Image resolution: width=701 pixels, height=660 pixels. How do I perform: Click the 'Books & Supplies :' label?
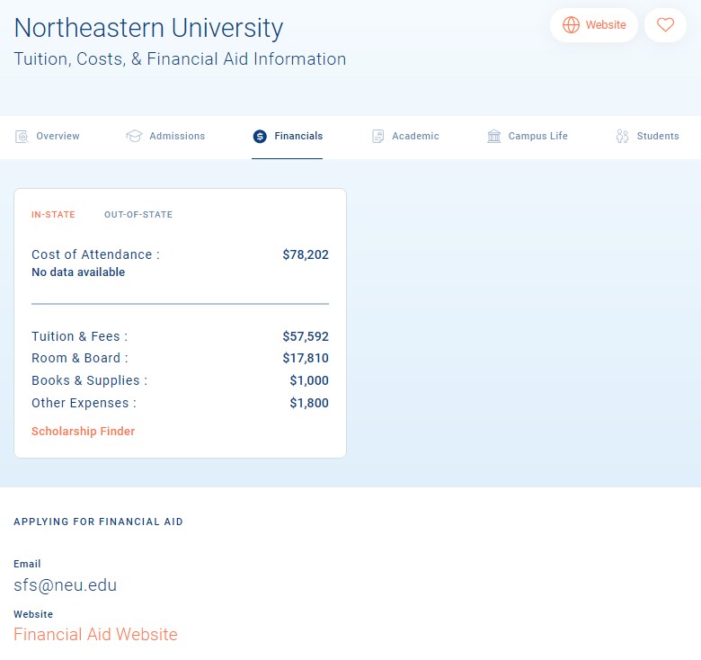tap(89, 380)
